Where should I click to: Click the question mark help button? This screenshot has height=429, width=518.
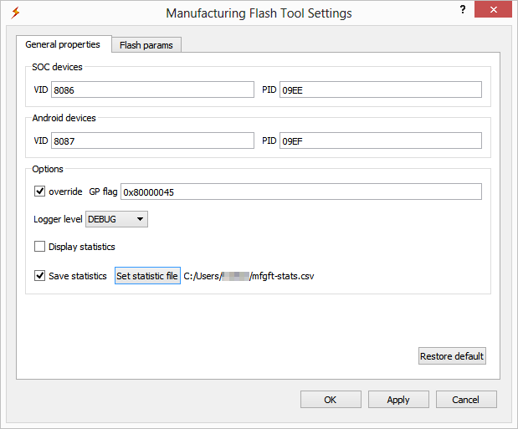pyautogui.click(x=462, y=10)
